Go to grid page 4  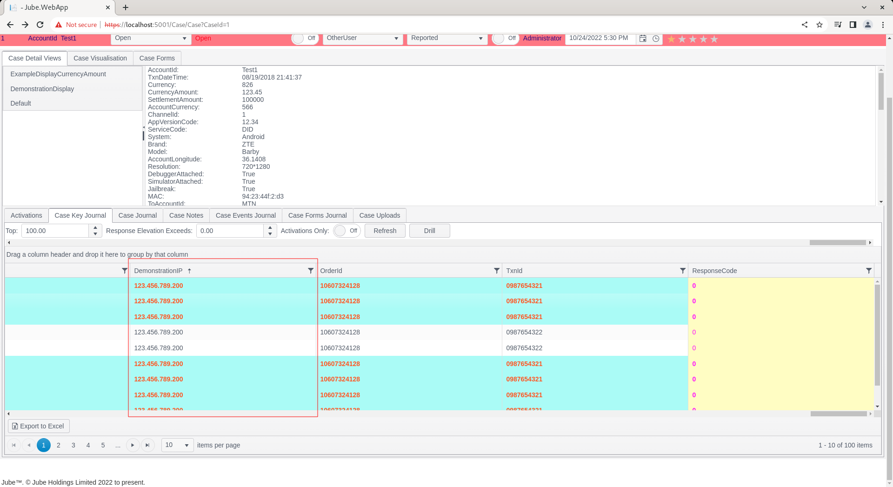88,445
